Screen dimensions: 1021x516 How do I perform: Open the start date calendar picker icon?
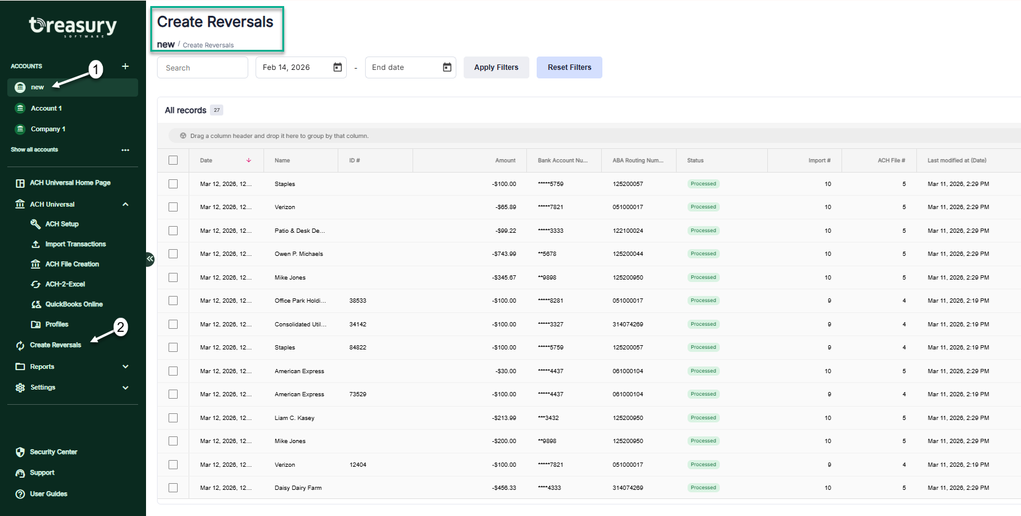[x=338, y=67]
